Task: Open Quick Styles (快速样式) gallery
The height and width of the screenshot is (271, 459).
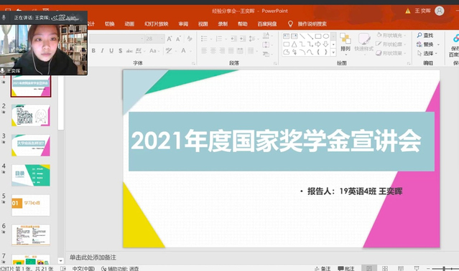Action: tap(364, 42)
